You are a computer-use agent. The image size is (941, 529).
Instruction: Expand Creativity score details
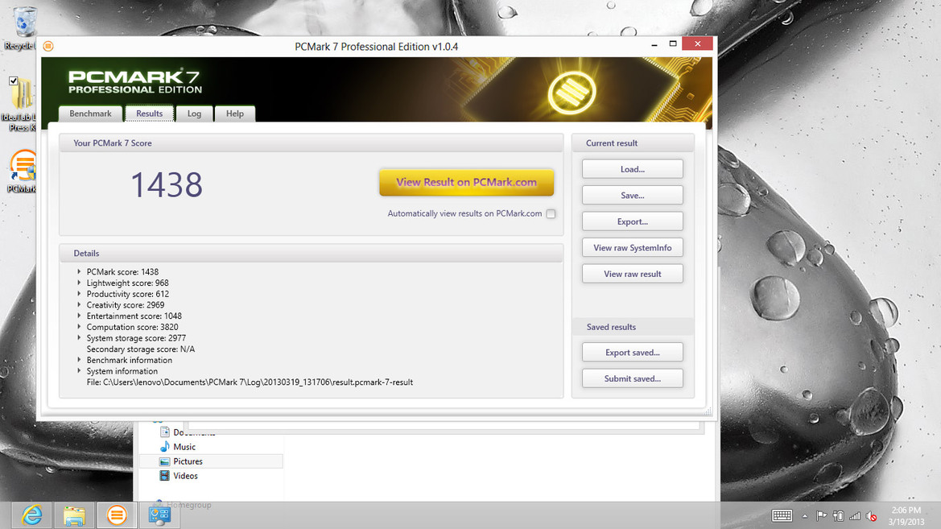pos(79,304)
